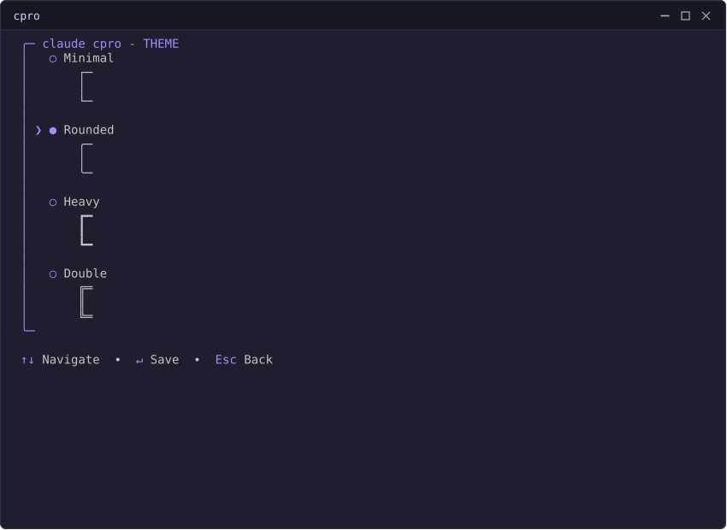Maximize the cpro window
Screen dimensions: 727x530
(685, 15)
